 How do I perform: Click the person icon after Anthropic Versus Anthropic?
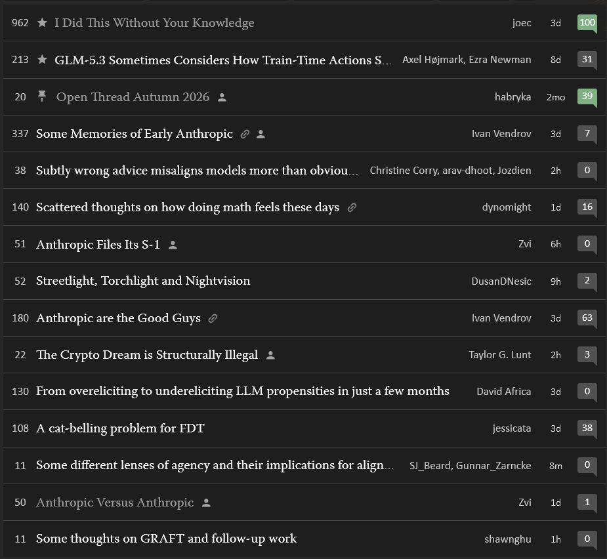206,503
